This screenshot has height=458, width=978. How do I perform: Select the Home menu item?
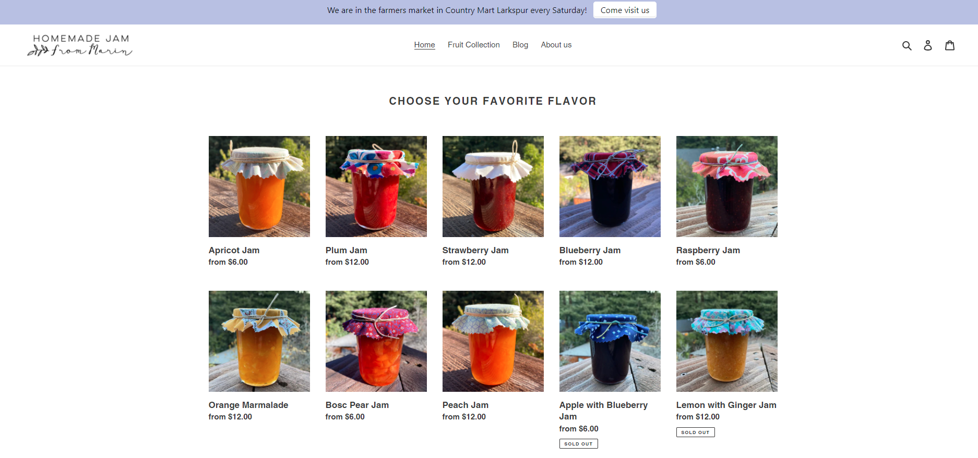[x=424, y=45]
